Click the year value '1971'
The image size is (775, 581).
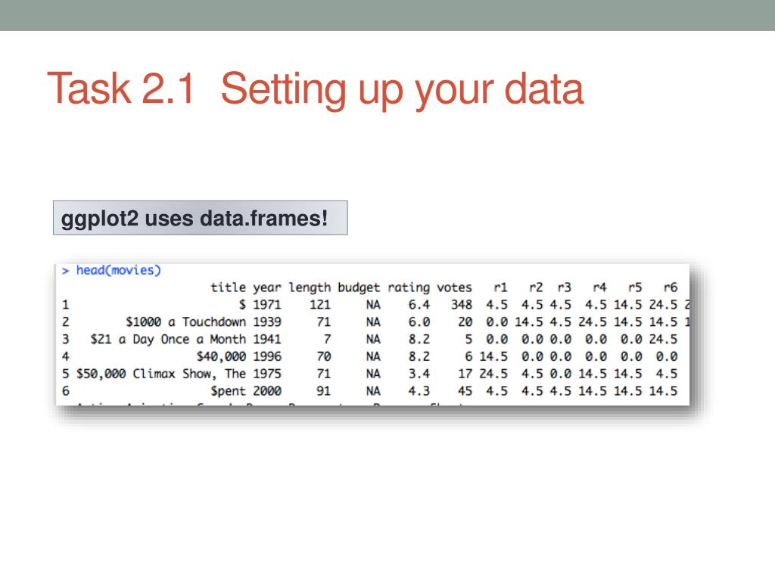tap(267, 305)
